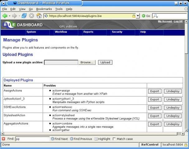This screenshot has width=189, height=149.
Task: Click the plugin archive file path field
Action: pos(61,62)
